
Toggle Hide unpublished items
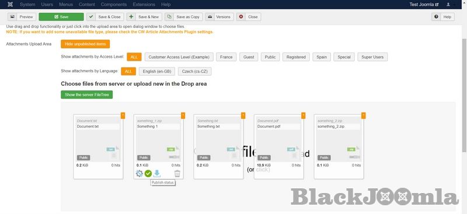85,44
